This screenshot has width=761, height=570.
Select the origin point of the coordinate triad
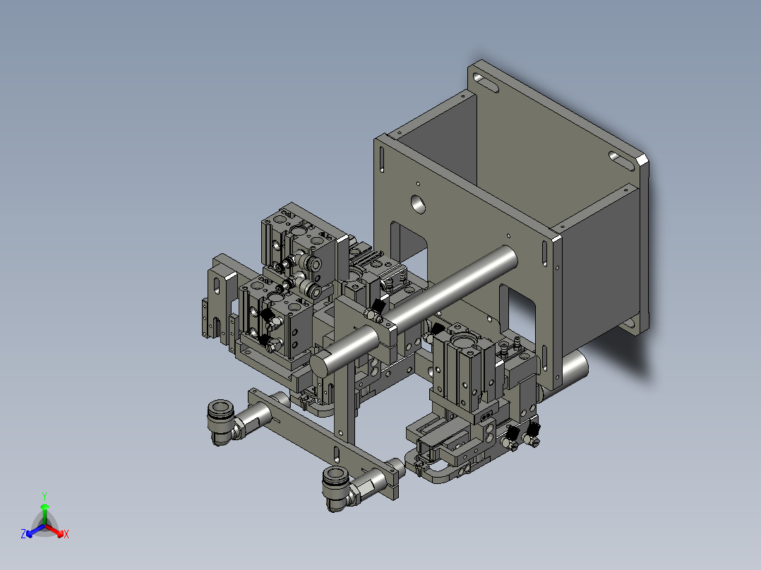pyautogui.click(x=47, y=523)
